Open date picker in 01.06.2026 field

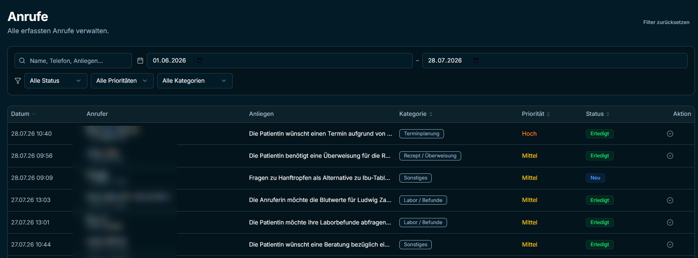coord(199,61)
